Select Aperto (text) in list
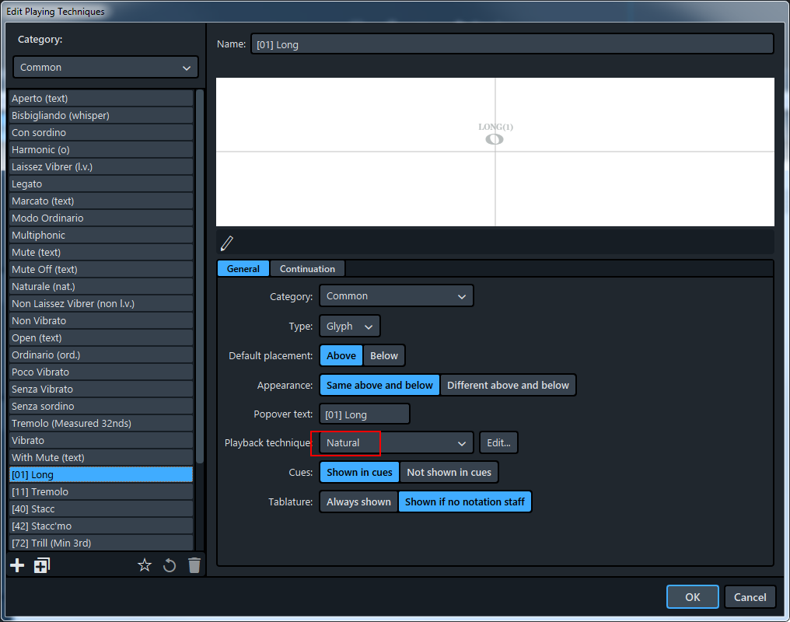 (101, 98)
